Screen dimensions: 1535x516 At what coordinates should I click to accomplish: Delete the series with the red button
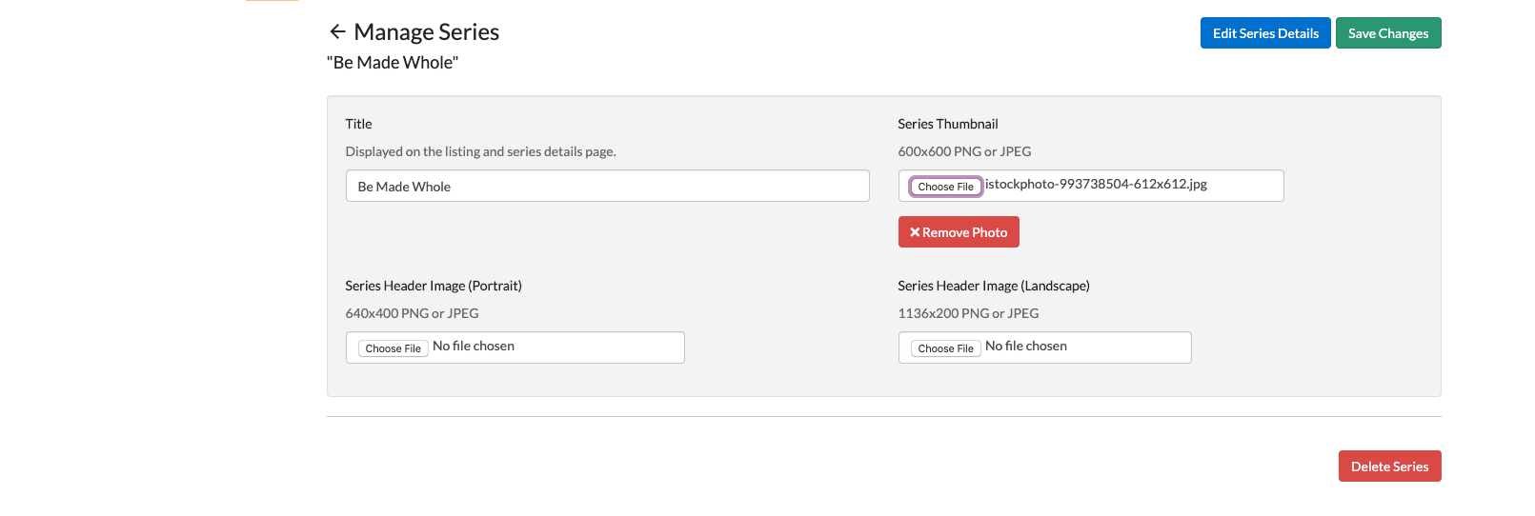[x=1389, y=466]
